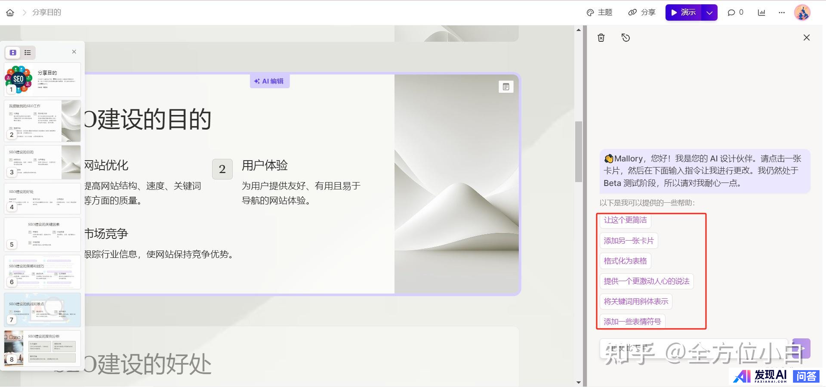Focus the AI chat input field
This screenshot has height=387, width=826.
coord(693,349)
